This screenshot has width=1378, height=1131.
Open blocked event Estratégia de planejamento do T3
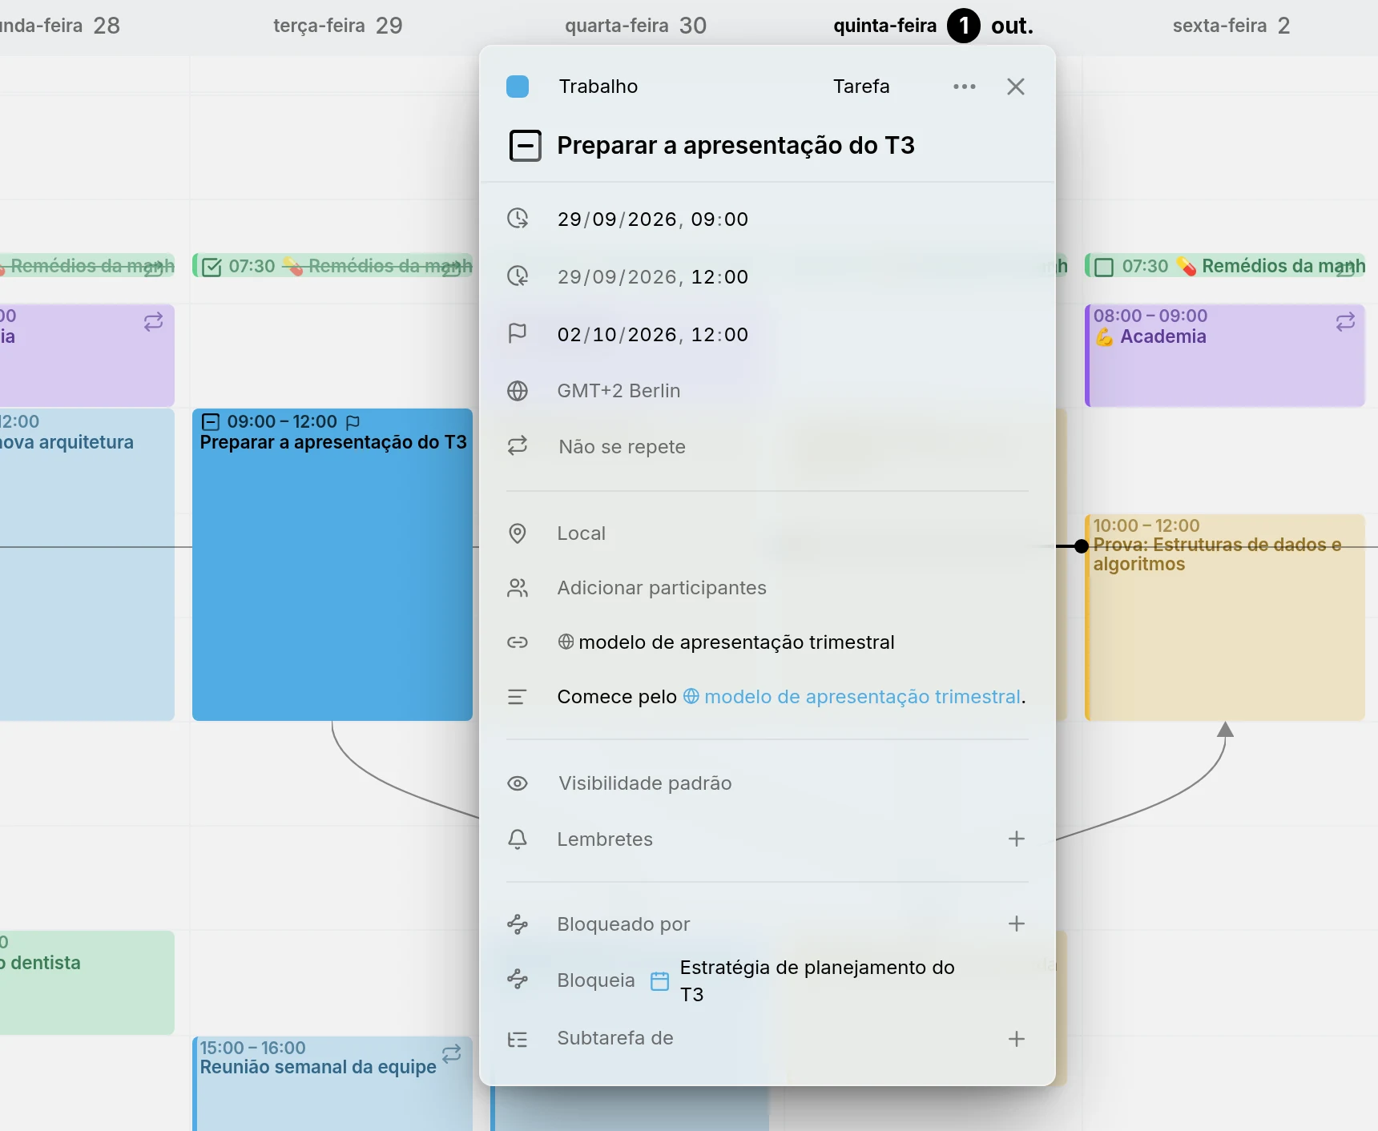point(817,980)
